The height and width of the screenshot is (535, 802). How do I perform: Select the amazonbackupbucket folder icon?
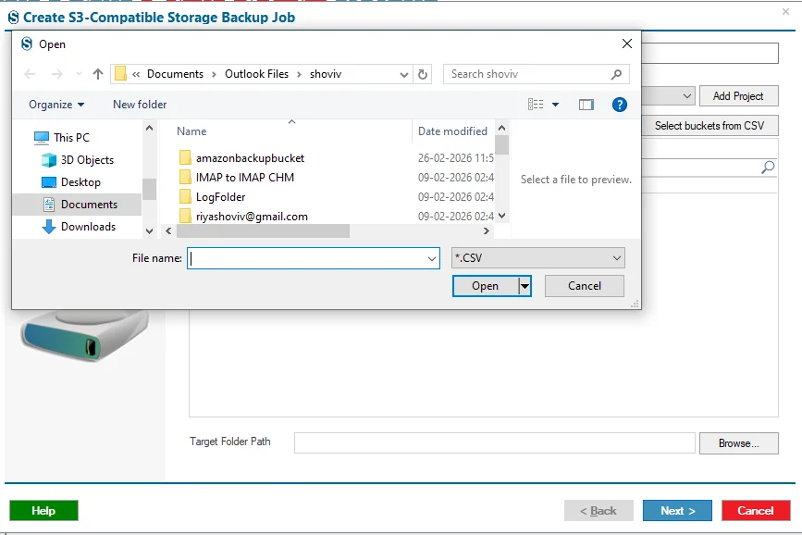(185, 157)
